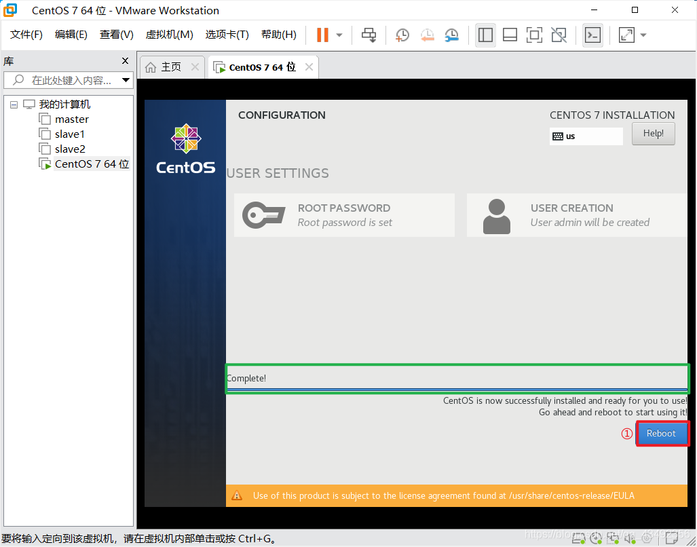
Task: Click the sound card status bar icon
Action: pos(630,539)
